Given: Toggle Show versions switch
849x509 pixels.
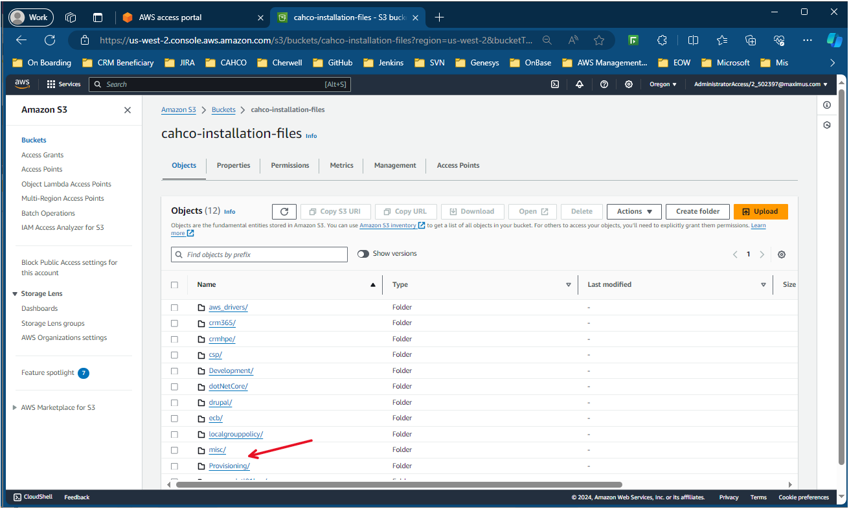Looking at the screenshot, I should point(363,254).
